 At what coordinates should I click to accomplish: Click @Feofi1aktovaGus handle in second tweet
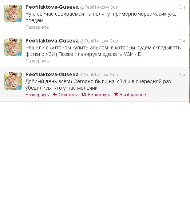(99, 41)
